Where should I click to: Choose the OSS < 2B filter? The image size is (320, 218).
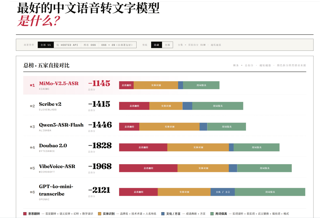pyautogui.click(x=118, y=45)
